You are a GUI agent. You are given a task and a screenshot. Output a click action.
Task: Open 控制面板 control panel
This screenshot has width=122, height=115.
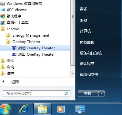click(x=87, y=43)
